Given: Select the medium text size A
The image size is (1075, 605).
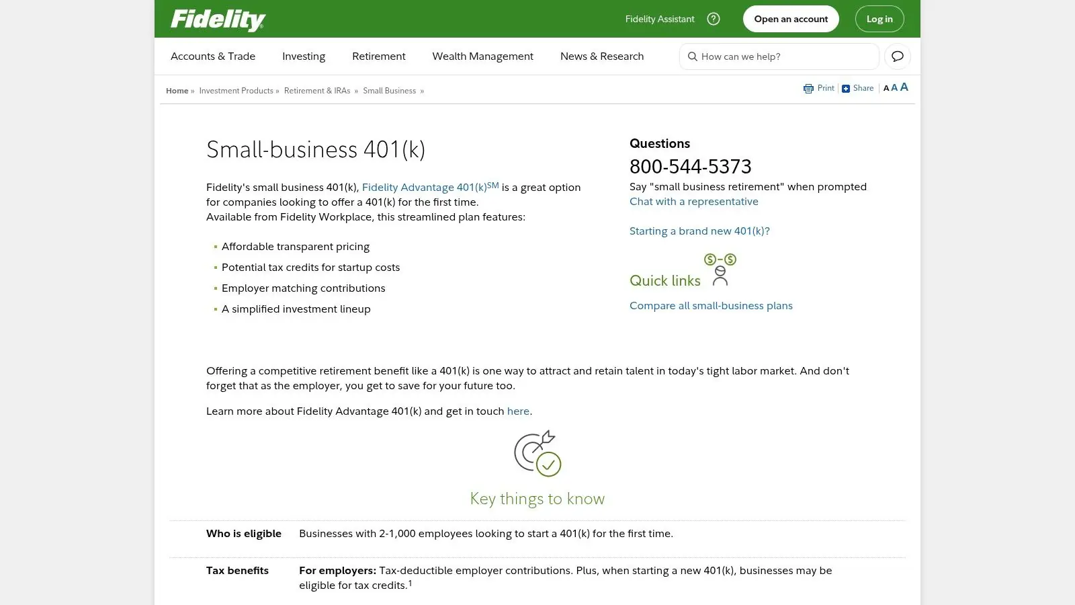Looking at the screenshot, I should (x=894, y=87).
